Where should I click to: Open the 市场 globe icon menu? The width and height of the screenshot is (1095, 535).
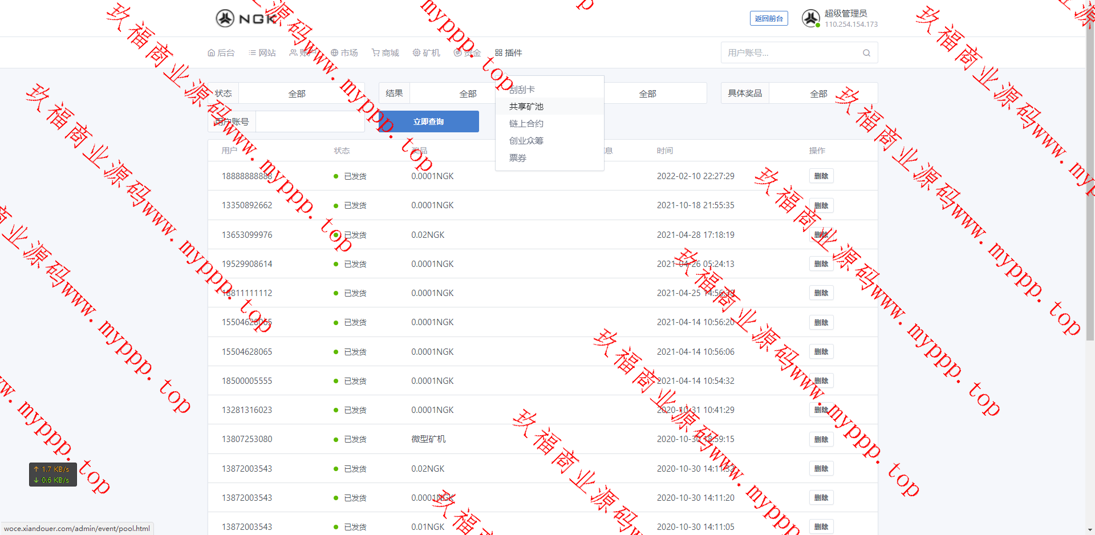click(x=344, y=52)
